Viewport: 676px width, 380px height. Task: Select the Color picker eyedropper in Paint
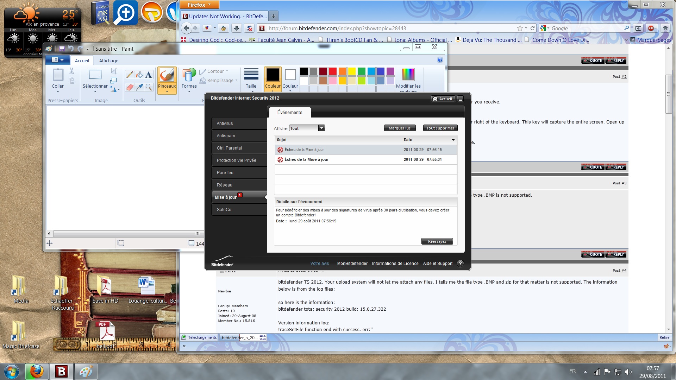coord(139,87)
